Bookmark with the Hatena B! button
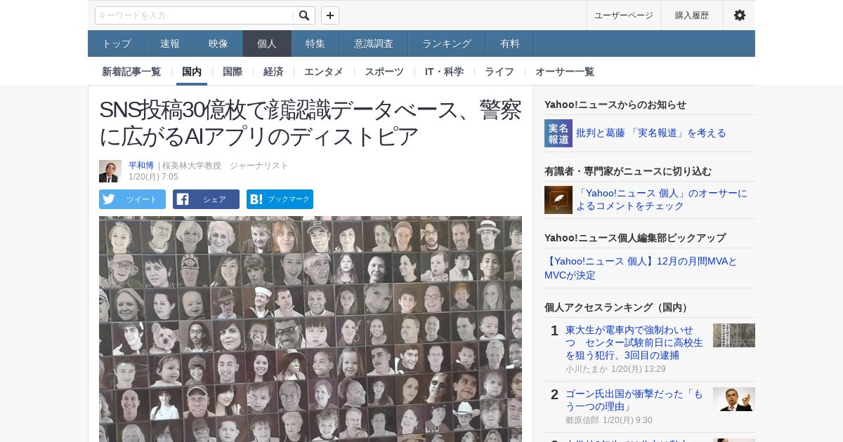This screenshot has width=843, height=442. [x=280, y=199]
